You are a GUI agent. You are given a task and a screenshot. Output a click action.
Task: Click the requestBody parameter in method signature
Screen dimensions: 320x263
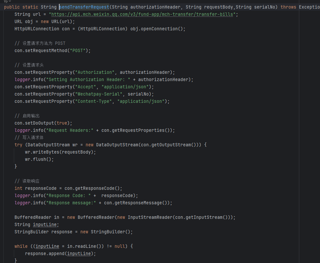218,7
